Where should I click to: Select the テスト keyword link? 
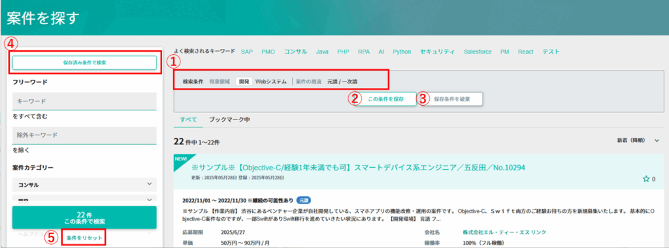(551, 52)
